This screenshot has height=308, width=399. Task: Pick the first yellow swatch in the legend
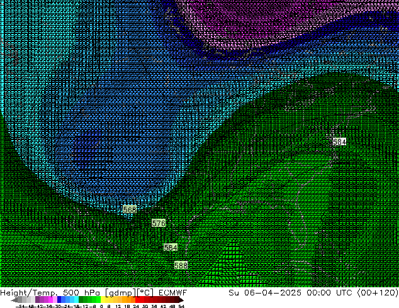(103, 300)
